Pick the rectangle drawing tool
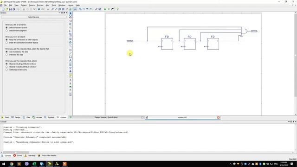Screen dimensions: 297x167 (71, 57)
